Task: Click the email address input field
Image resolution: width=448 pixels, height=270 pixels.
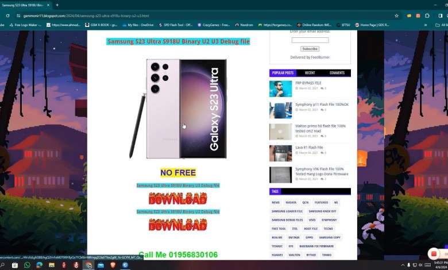Action: coord(310,40)
